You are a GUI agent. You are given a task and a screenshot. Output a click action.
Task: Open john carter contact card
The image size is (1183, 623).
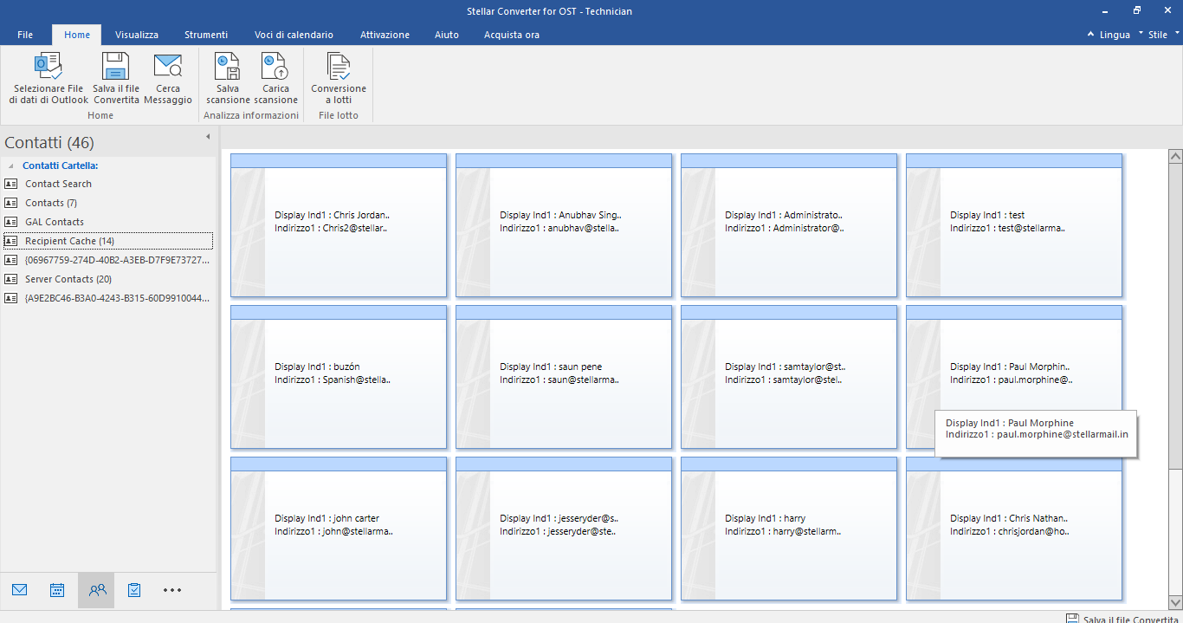coord(339,529)
